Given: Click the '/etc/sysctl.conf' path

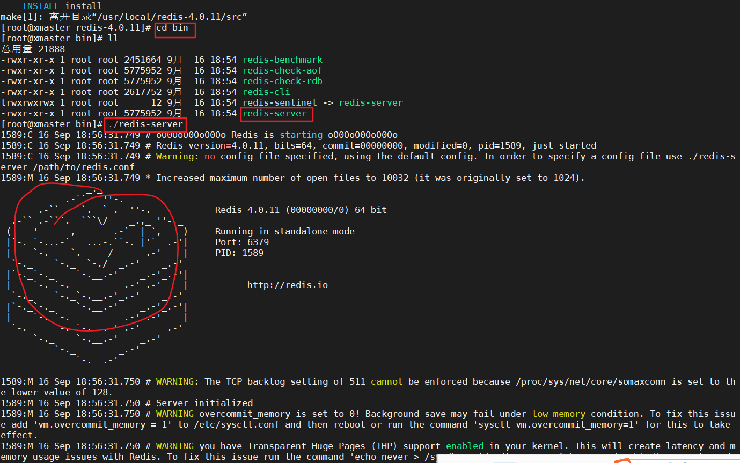Looking at the screenshot, I should click(237, 424).
